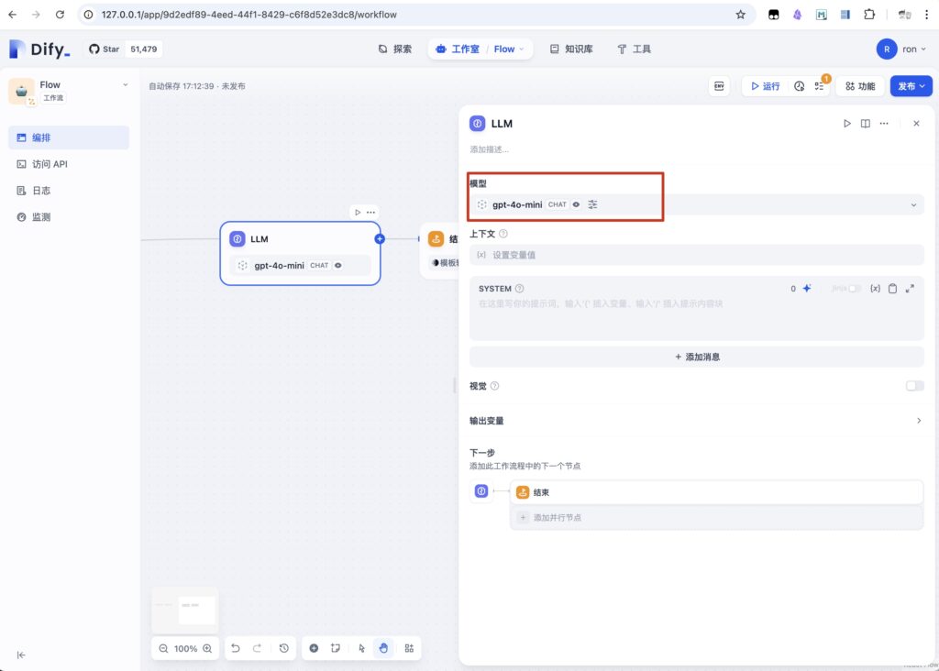Select the hand pan mode tool

point(383,648)
